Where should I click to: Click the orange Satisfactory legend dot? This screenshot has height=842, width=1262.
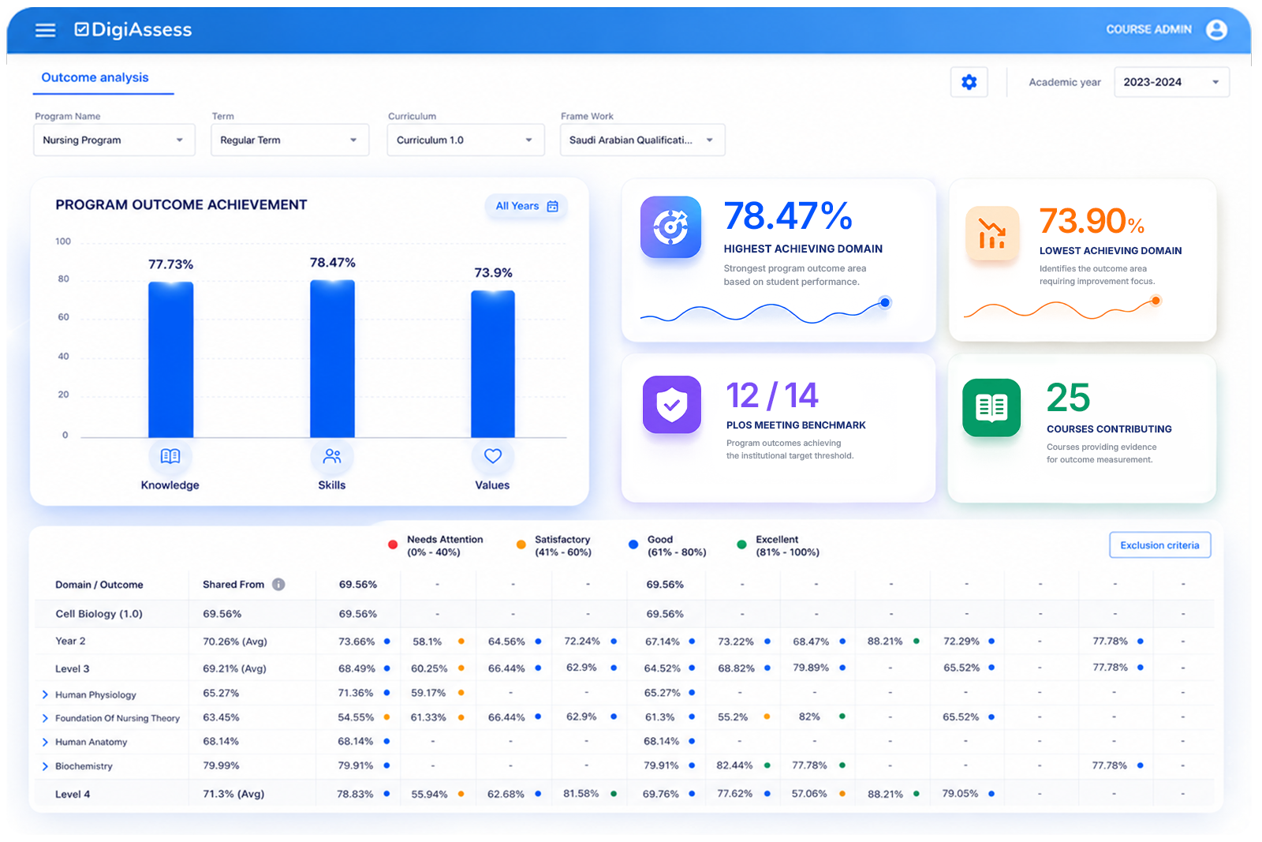pos(521,544)
